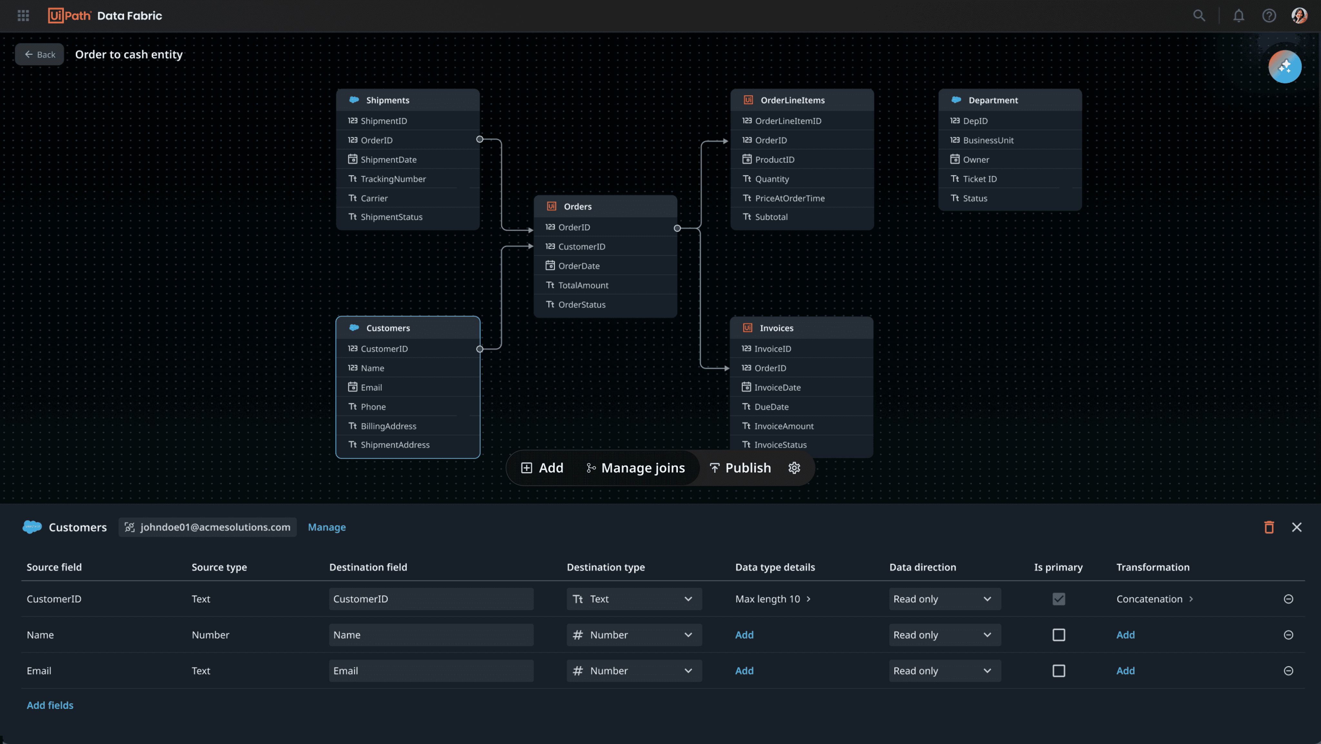The width and height of the screenshot is (1321, 744).
Task: Check Is primary for Name field
Action: click(x=1058, y=635)
